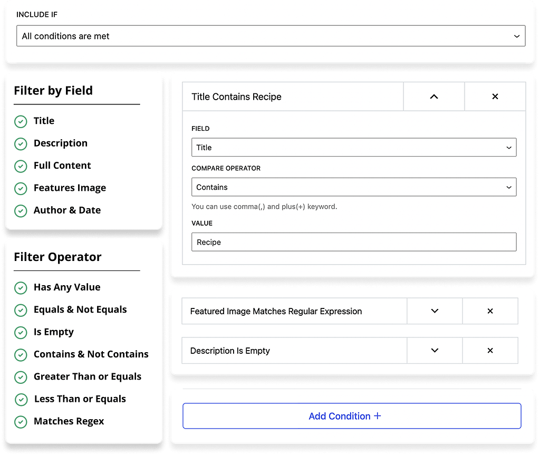Click the Title Contains Recipe header text

click(x=236, y=97)
